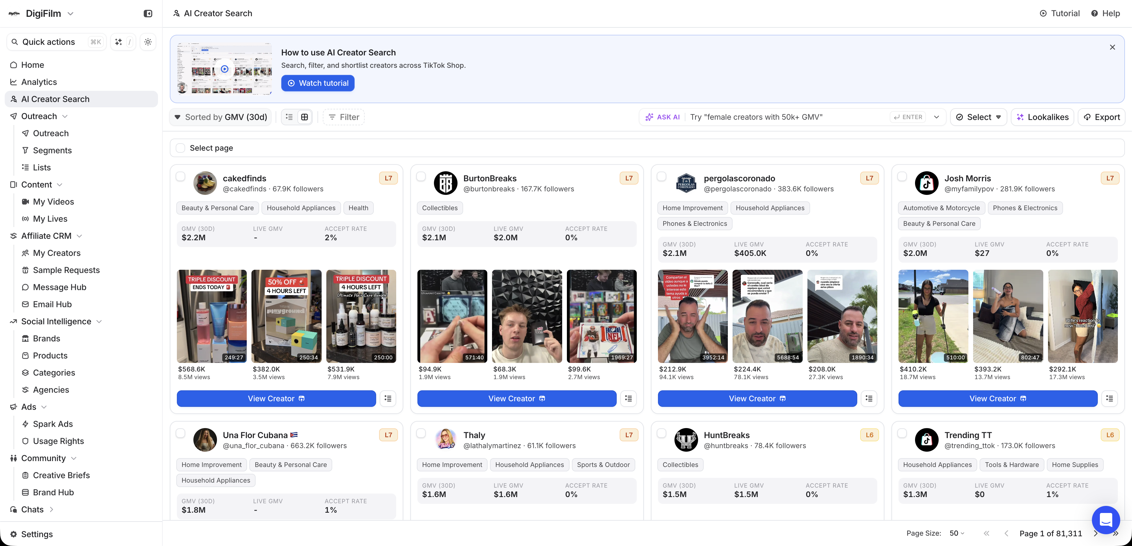Select the Thaly creator checkbox
Image resolution: width=1132 pixels, height=546 pixels.
[421, 433]
